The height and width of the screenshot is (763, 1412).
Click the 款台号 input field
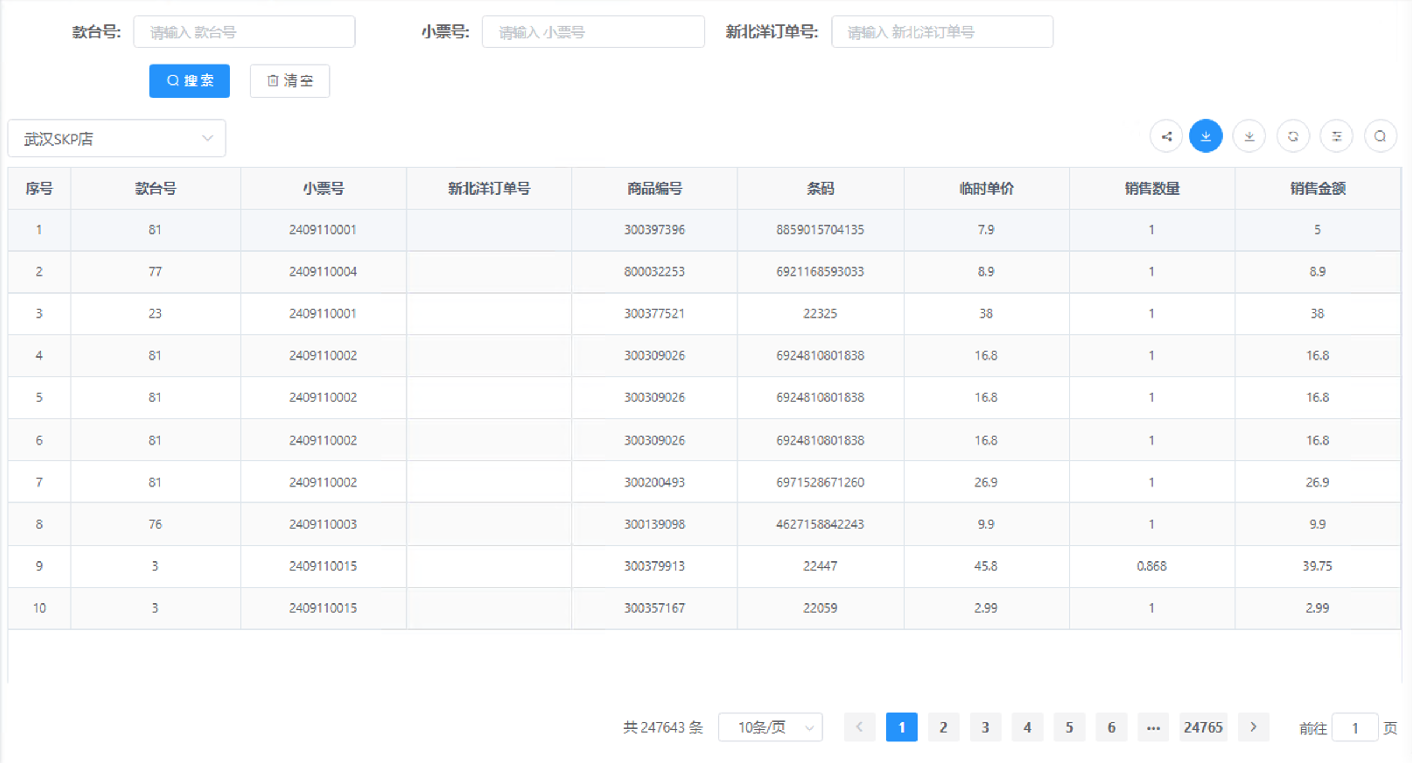coord(244,31)
